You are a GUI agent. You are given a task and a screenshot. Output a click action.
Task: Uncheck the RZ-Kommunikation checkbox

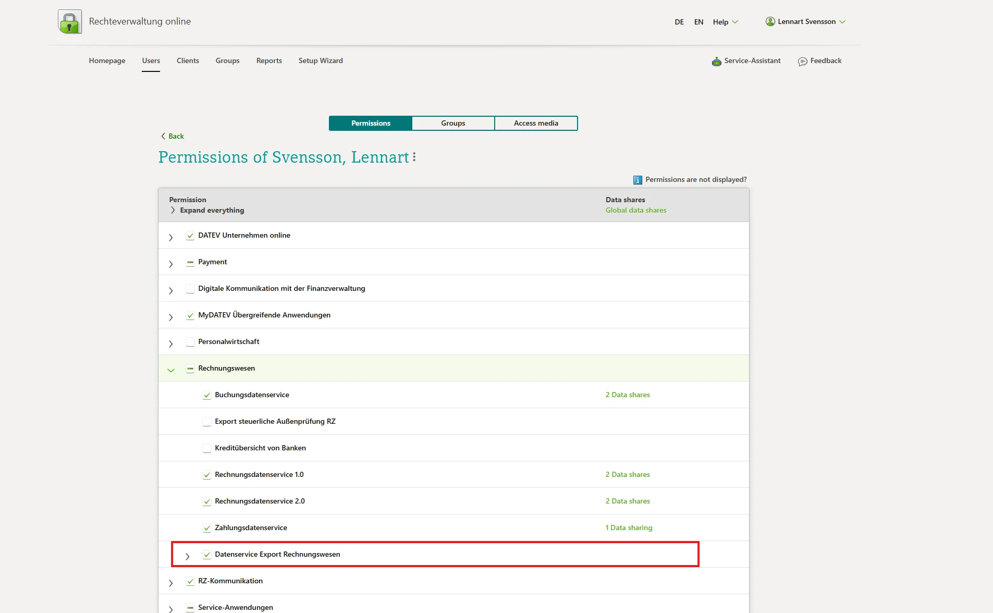click(x=190, y=581)
